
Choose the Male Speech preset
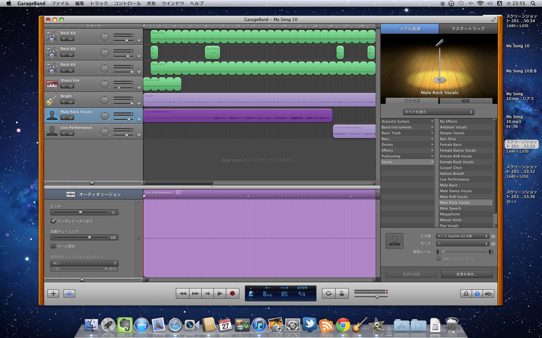466,208
